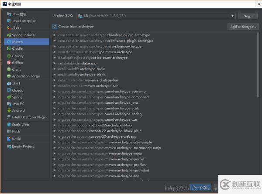Click the Groovy icon

click(9, 56)
